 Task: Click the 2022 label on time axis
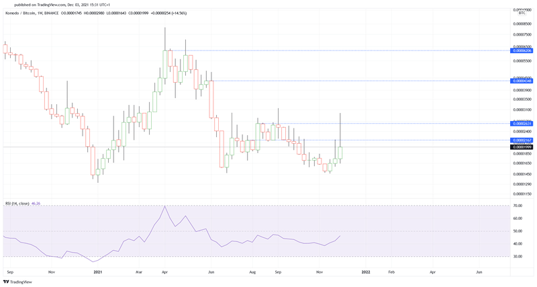366,272
